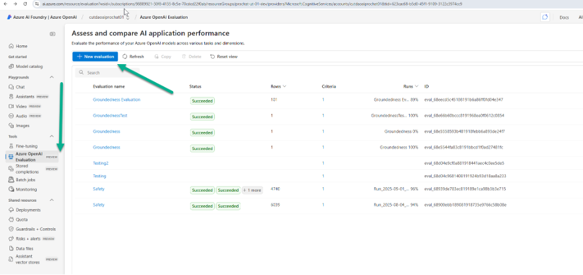Open the Model catalog icon
583x275 pixels.
point(11,66)
